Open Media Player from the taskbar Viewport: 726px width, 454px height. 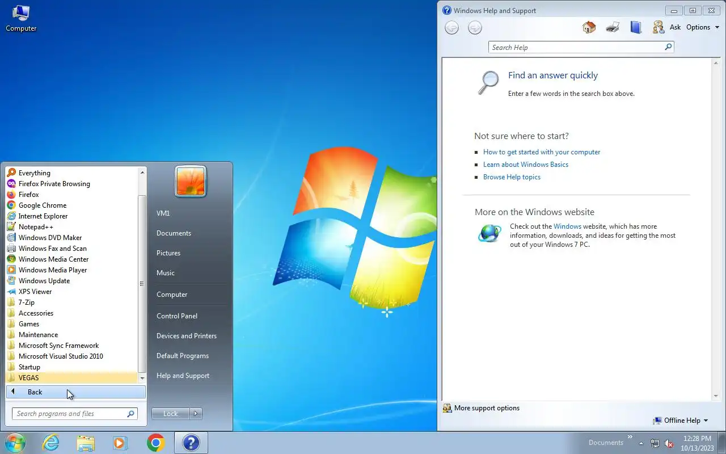click(x=120, y=443)
